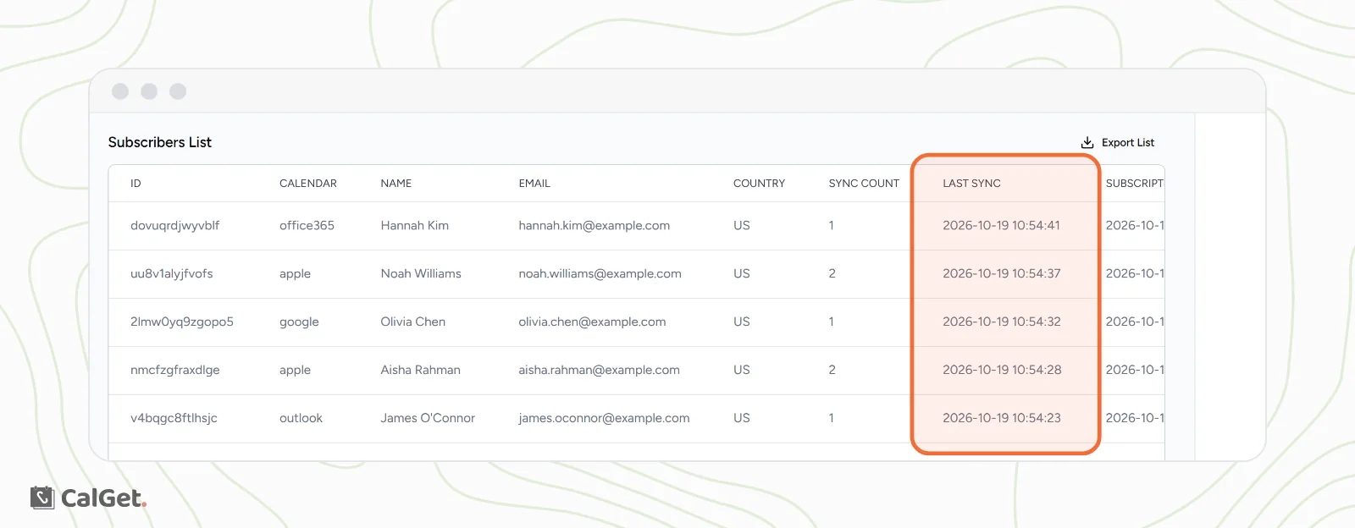Click the EMAIL column header
Image resolution: width=1355 pixels, height=528 pixels.
tap(534, 183)
